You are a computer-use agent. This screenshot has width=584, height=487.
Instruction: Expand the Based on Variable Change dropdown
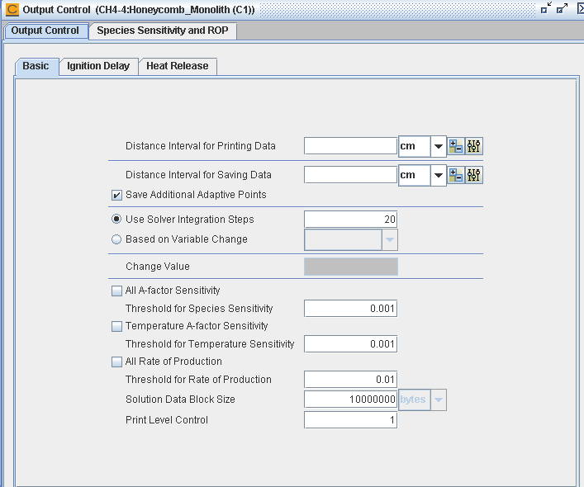pos(389,239)
